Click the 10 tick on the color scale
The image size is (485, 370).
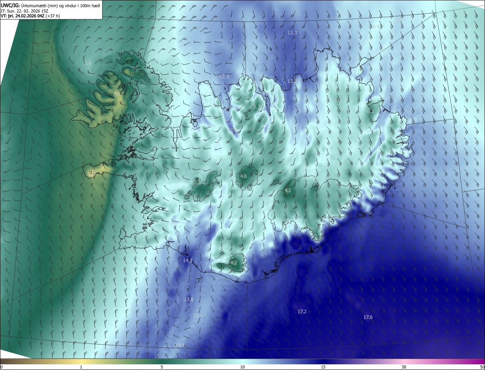[x=242, y=367]
